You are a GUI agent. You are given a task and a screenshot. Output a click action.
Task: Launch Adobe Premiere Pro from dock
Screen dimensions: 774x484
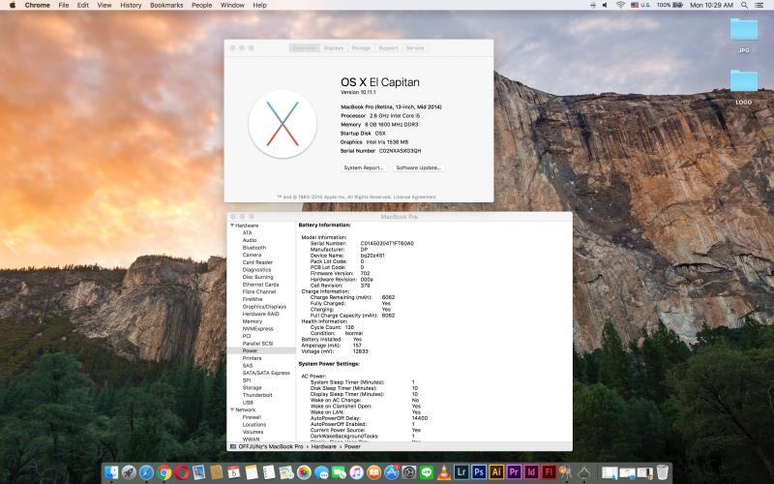point(514,472)
